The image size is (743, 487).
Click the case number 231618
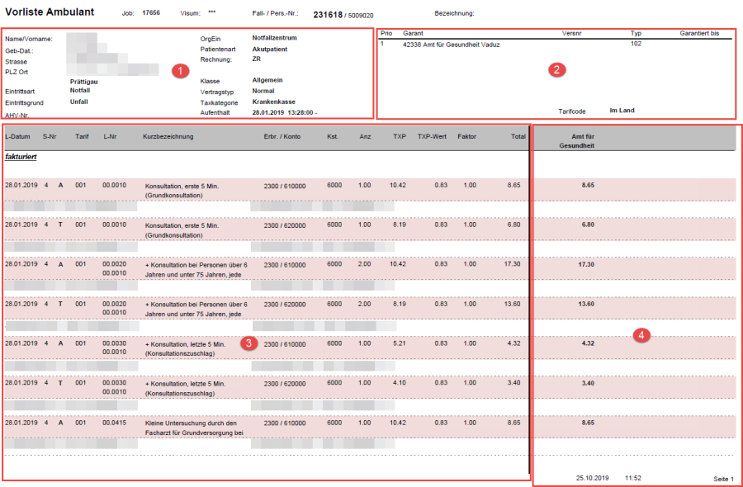[x=328, y=14]
